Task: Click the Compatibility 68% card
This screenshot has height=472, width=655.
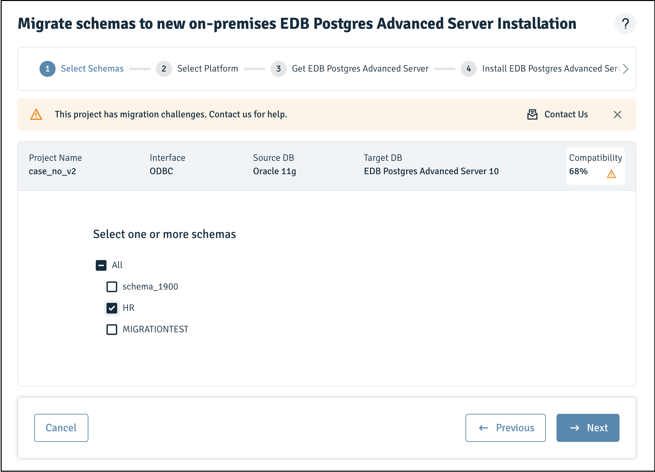Action: coord(595,166)
